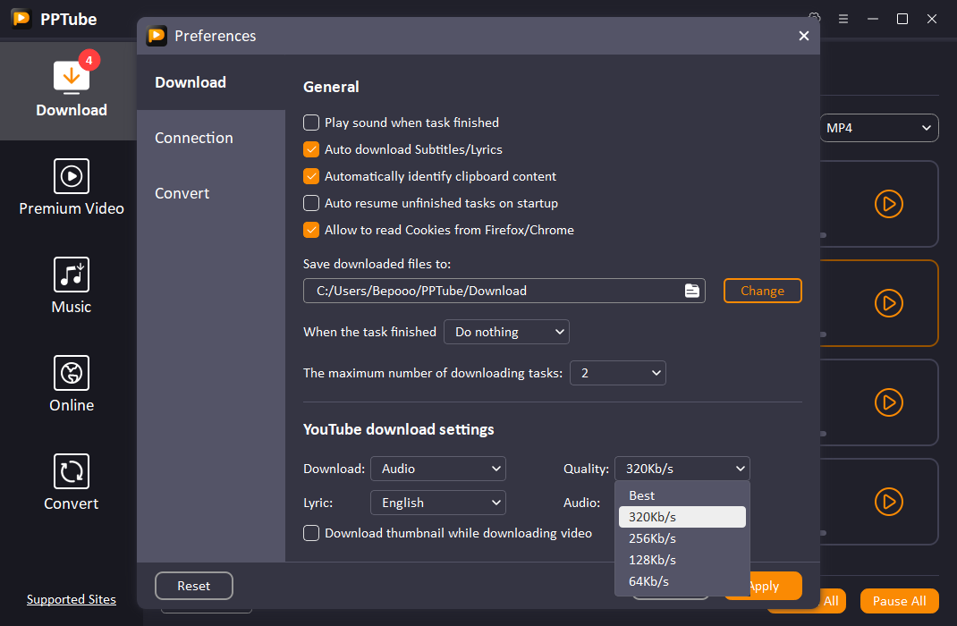Switch to the Connection tab
The width and height of the screenshot is (957, 626).
(193, 138)
